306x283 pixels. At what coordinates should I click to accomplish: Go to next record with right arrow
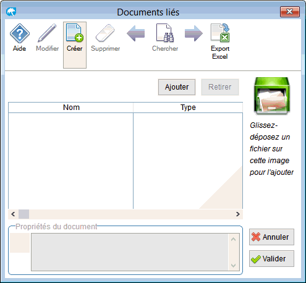(193, 33)
